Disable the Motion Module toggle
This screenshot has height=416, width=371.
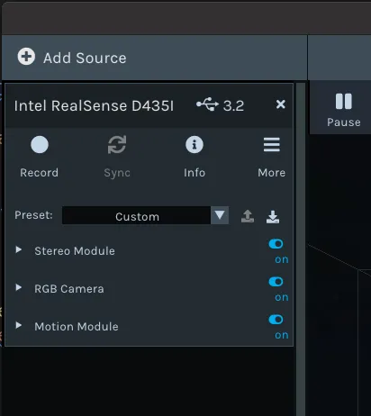point(276,320)
